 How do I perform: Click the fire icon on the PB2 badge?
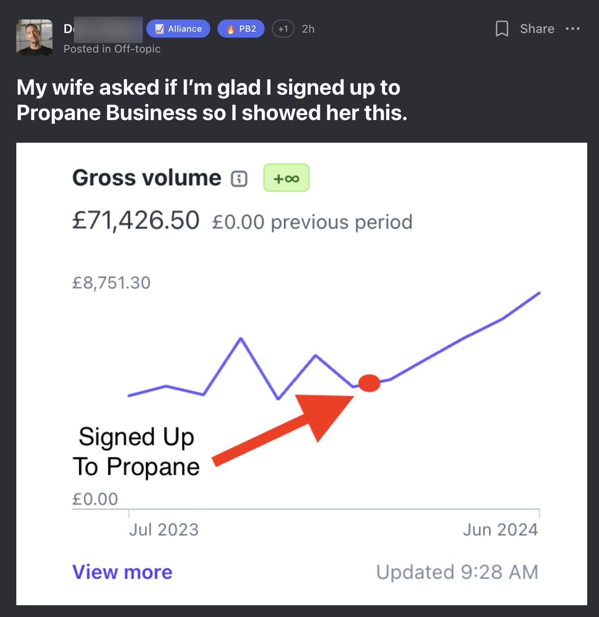(230, 29)
